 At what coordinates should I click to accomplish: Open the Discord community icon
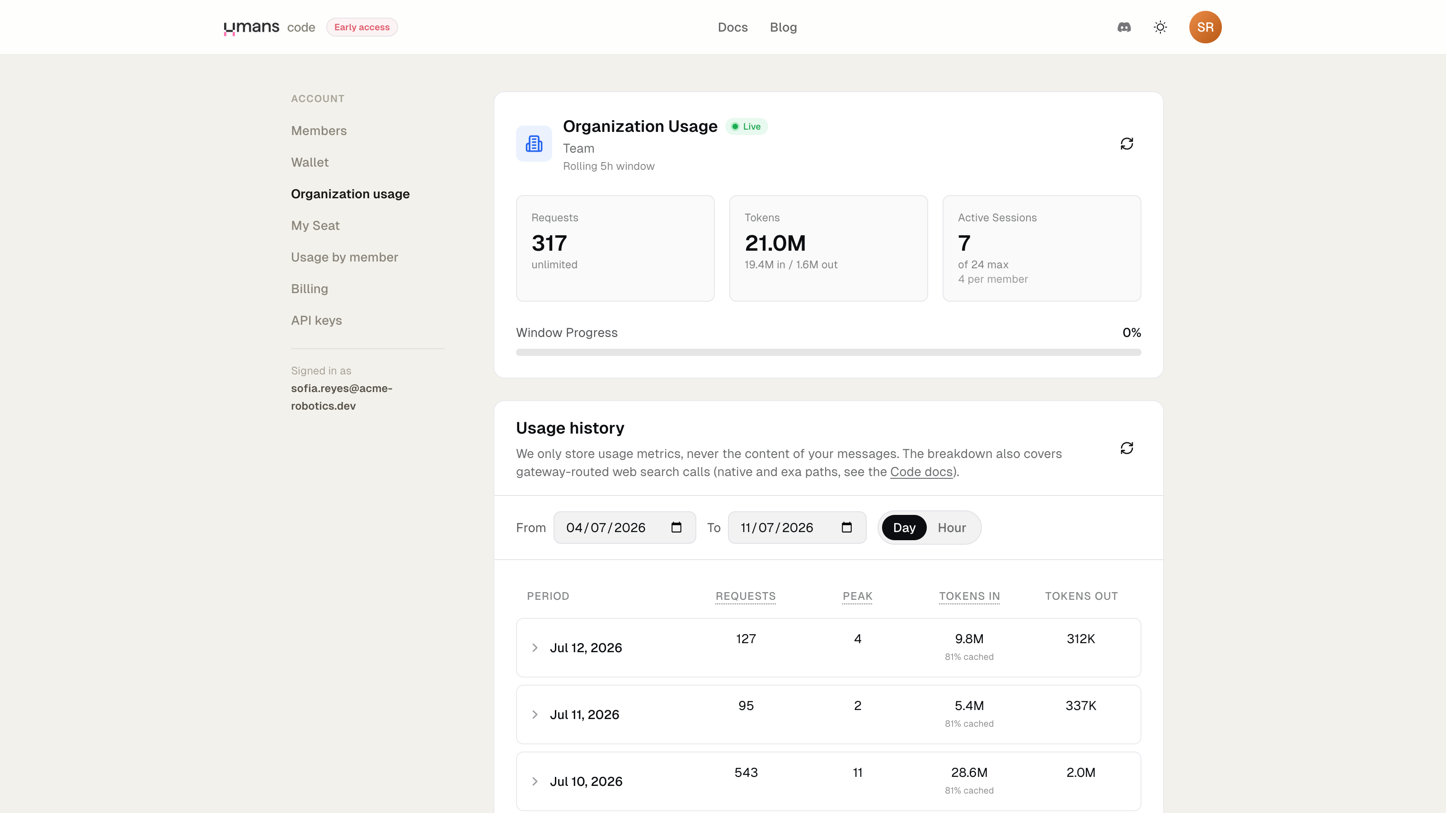point(1124,27)
